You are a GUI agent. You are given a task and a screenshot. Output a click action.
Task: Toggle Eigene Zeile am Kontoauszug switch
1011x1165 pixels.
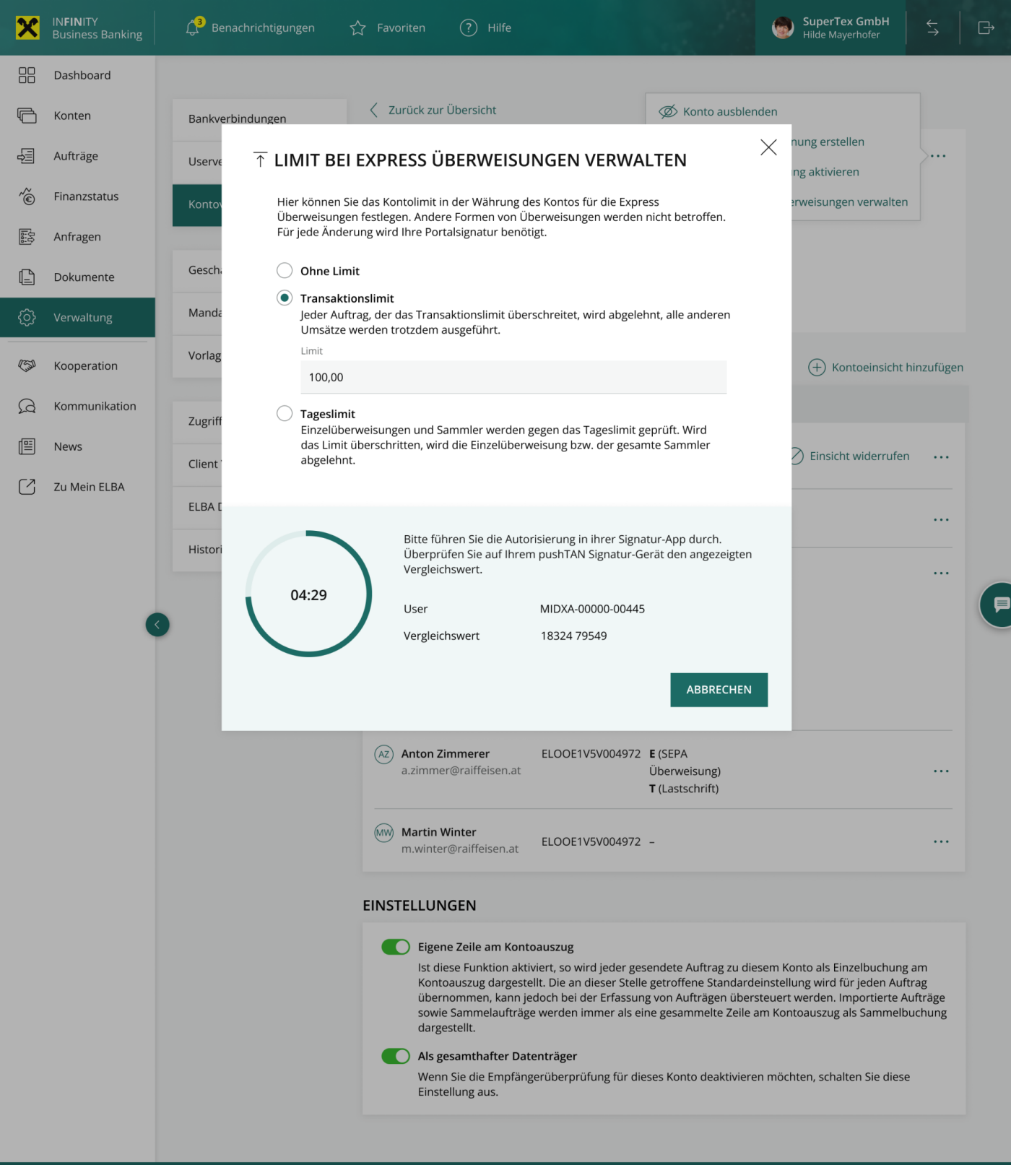pos(396,947)
